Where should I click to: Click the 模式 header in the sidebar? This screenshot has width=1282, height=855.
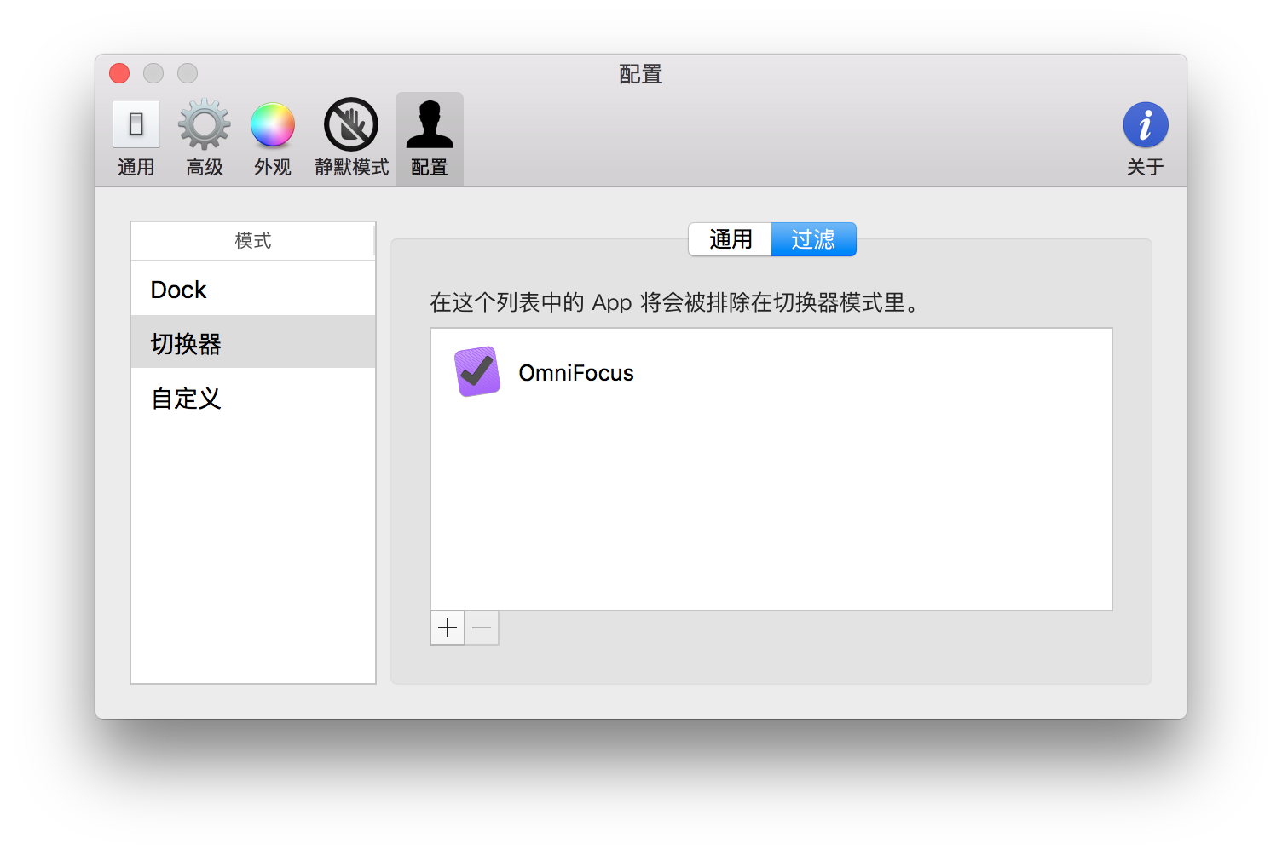coord(253,241)
